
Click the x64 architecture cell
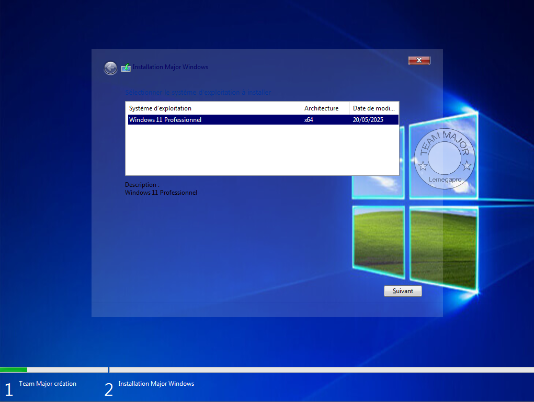[x=309, y=120]
